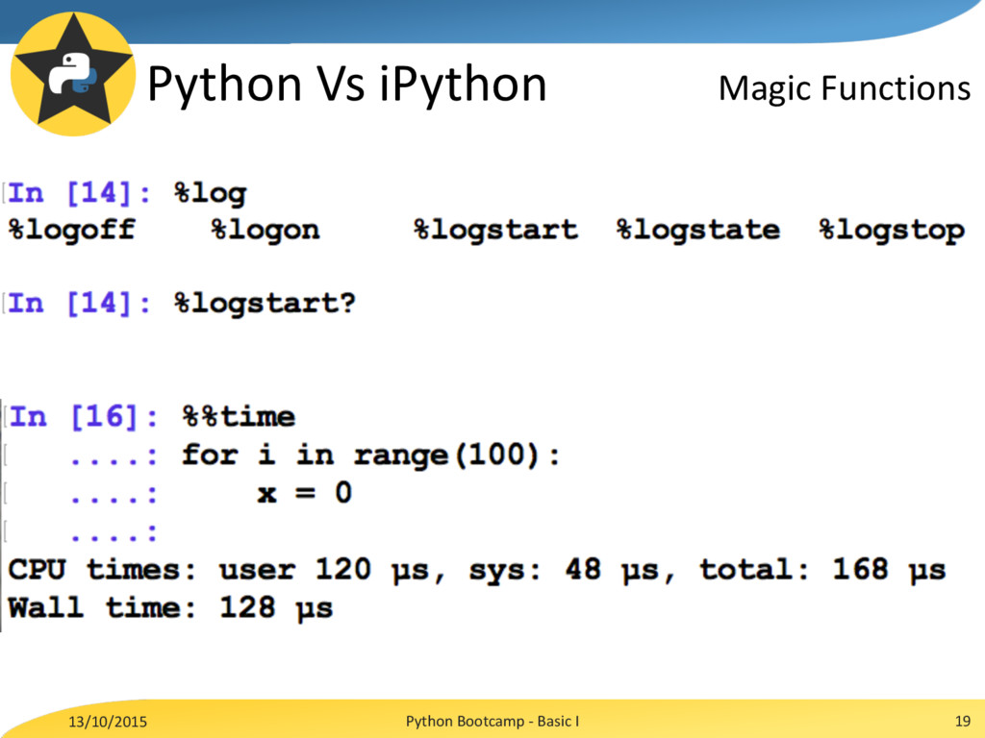Click the 'Magic Functions' subtitle
This screenshot has height=738, width=985.
pos(845,88)
